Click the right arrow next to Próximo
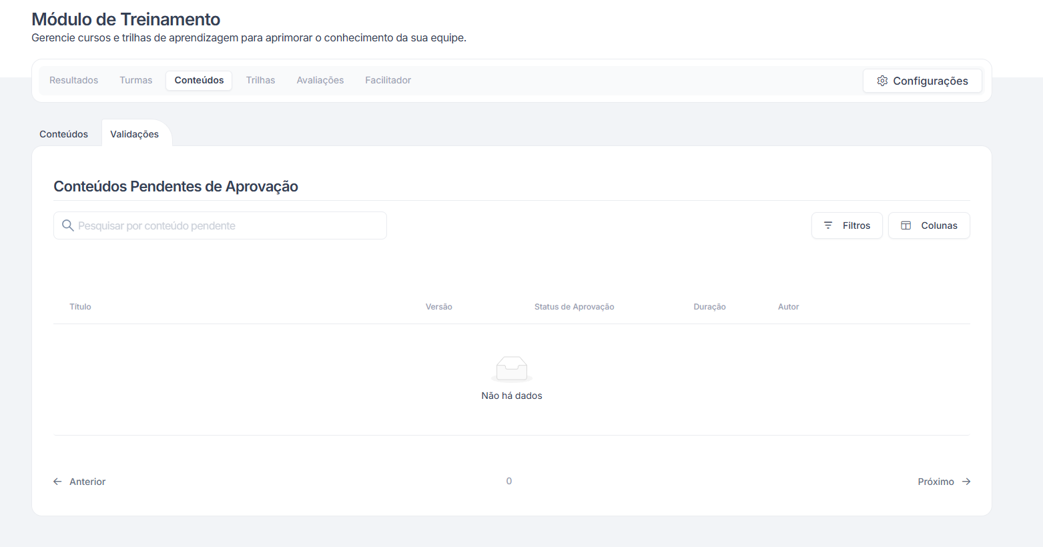This screenshot has width=1043, height=547. click(966, 482)
